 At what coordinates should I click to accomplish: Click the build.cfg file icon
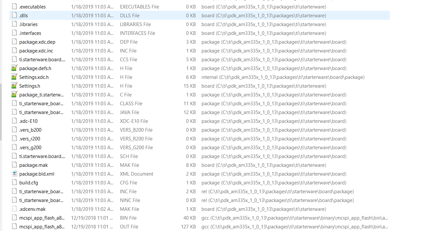[x=14, y=182]
